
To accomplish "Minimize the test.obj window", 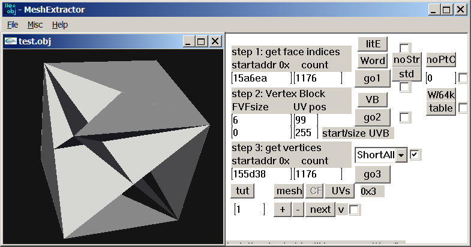I will click(188, 41).
